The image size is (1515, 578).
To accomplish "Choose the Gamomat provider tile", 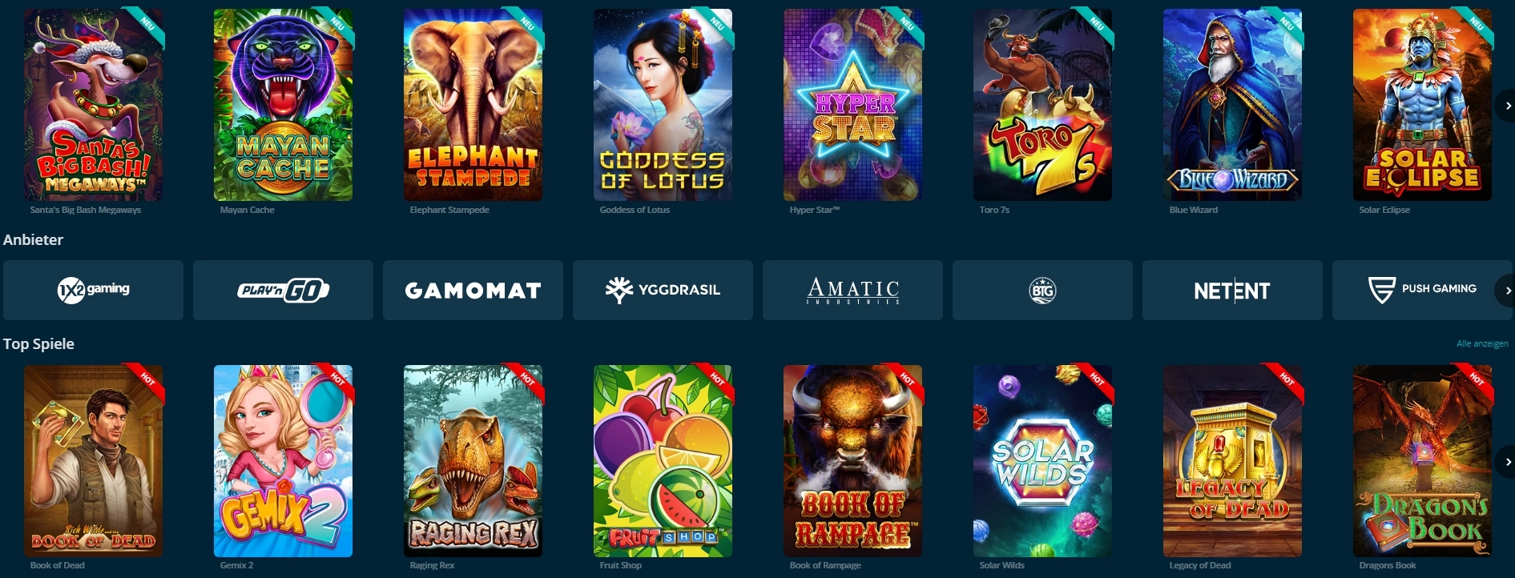I will point(473,290).
